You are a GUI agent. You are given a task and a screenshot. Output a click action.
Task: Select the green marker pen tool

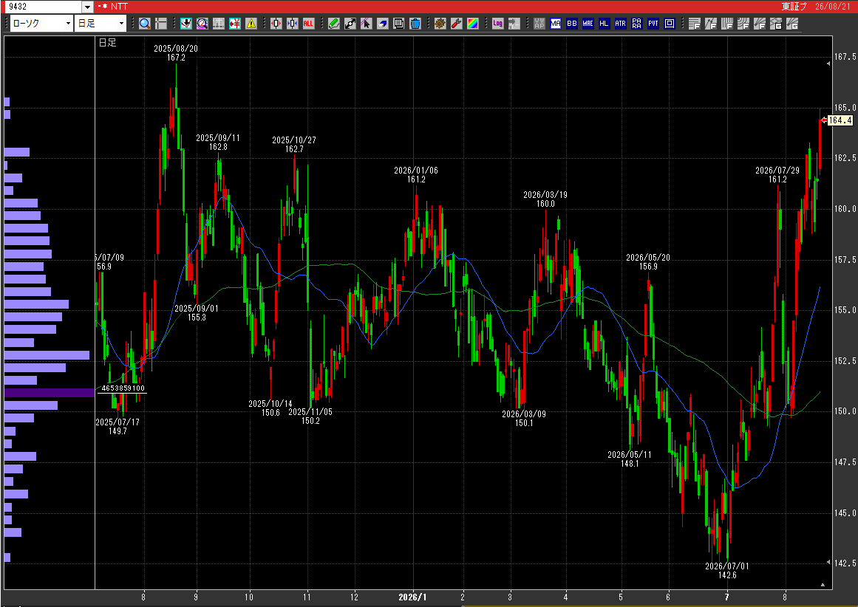(x=334, y=24)
